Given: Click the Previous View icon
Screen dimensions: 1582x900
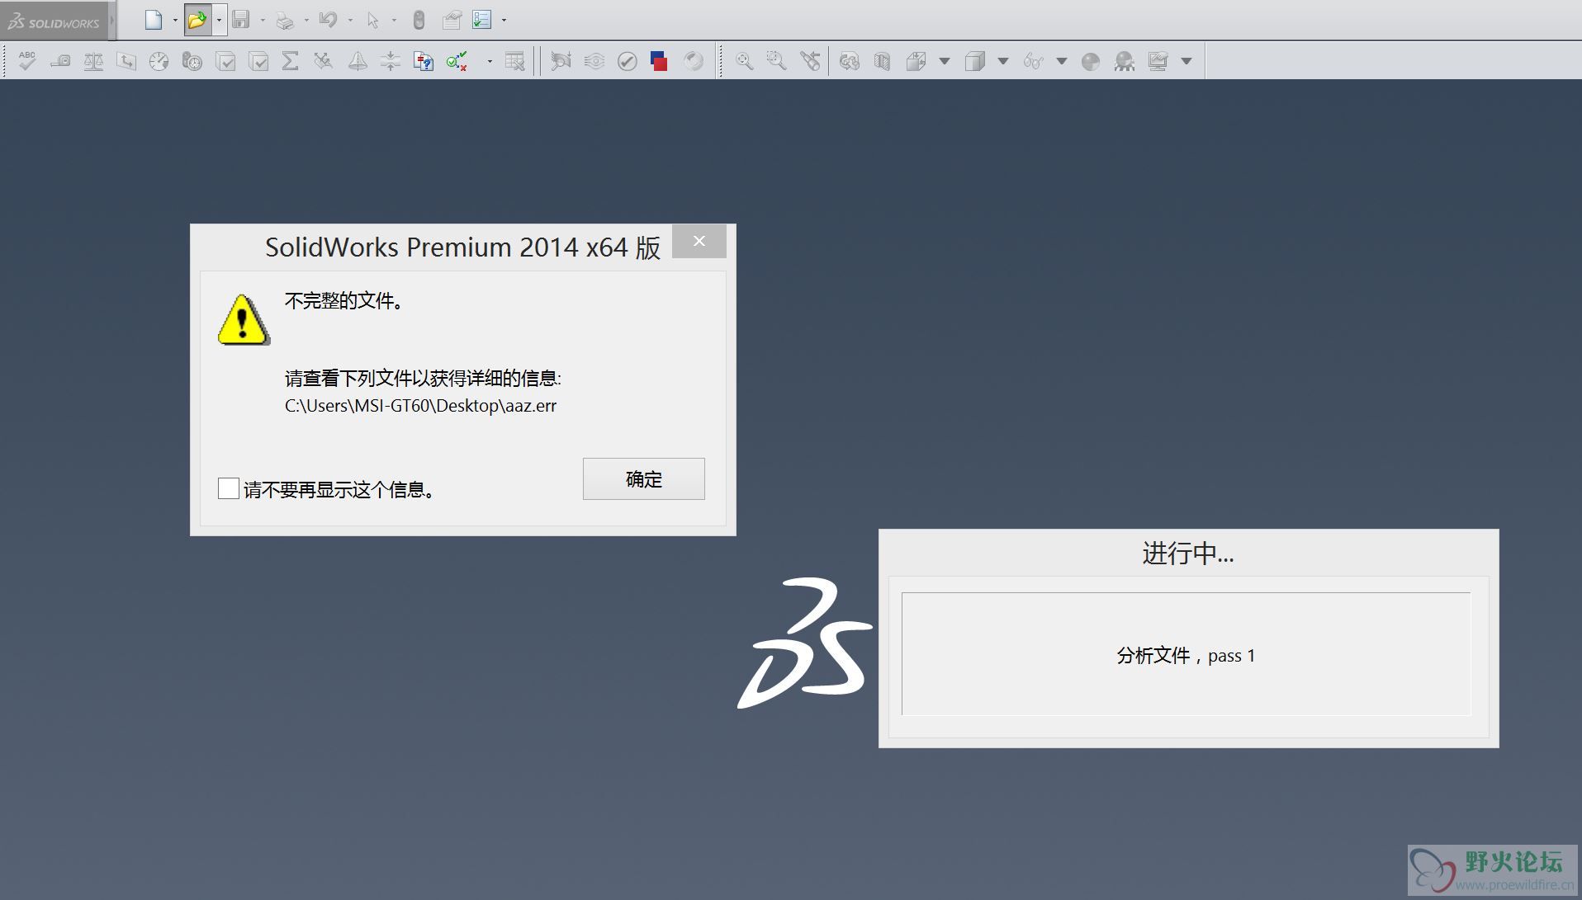Looking at the screenshot, I should pos(810,61).
